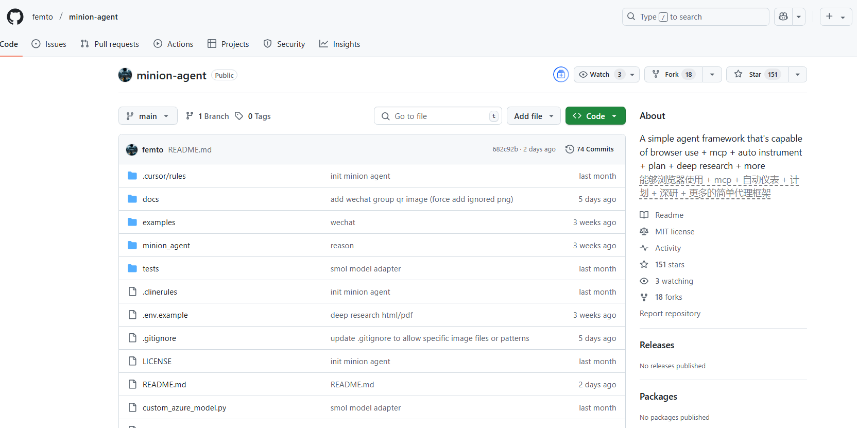
Task: Open the examples folder
Action: [x=159, y=222]
